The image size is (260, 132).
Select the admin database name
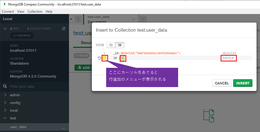tap(15, 95)
